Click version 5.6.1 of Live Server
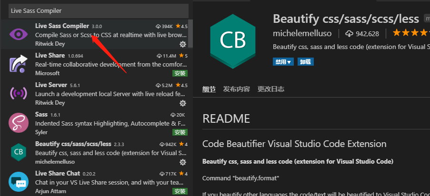The width and height of the screenshot is (430, 196). coord(75,86)
